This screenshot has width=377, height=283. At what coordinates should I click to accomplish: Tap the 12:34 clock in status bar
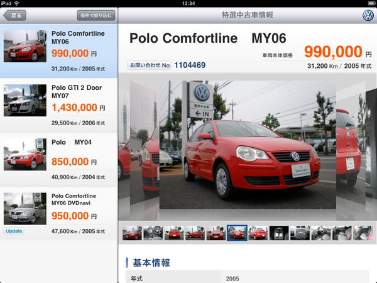pyautogui.click(x=188, y=3)
